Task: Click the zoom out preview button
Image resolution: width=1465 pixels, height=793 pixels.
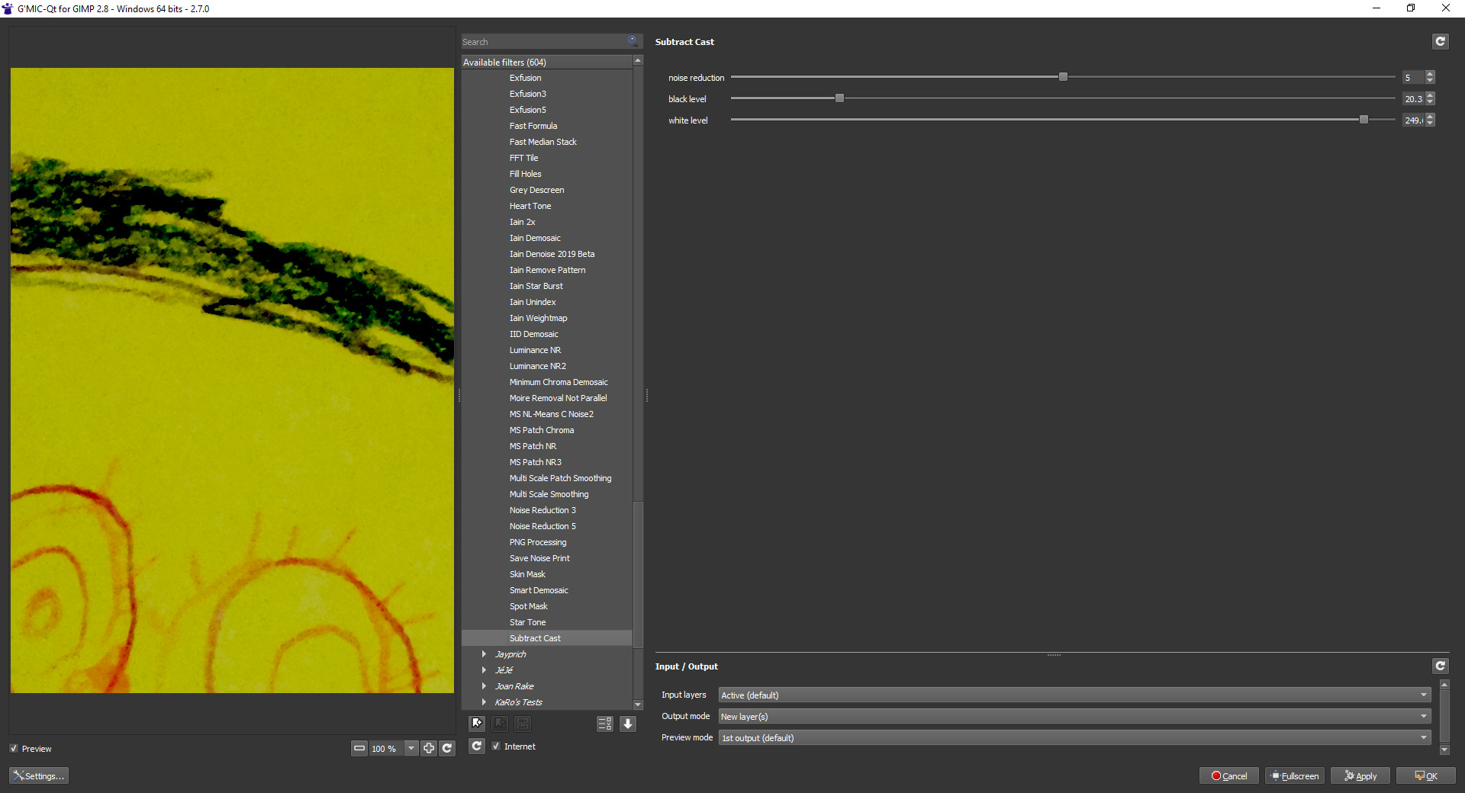Action: pos(359,749)
